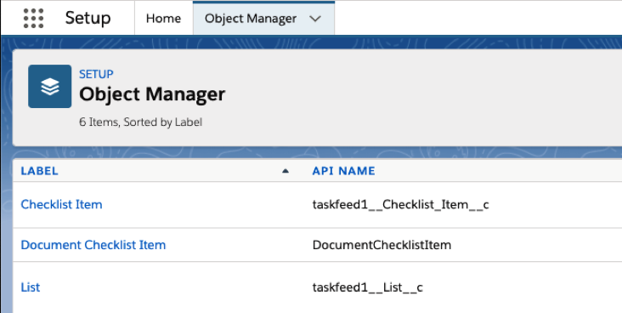Open the Checklist Item object
The height and width of the screenshot is (313, 622).
point(61,205)
